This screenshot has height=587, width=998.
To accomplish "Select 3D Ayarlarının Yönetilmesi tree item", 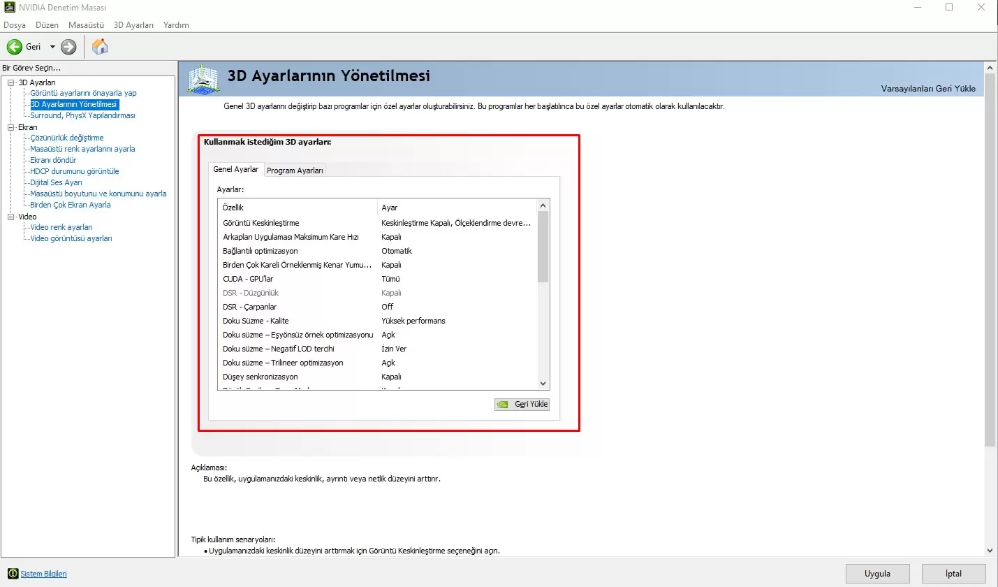I will point(74,104).
